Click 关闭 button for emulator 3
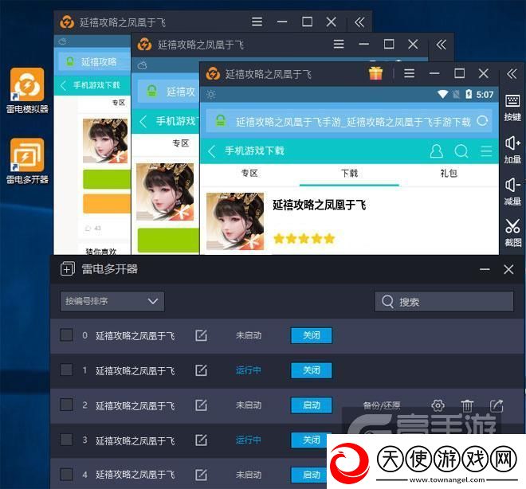 (x=309, y=440)
